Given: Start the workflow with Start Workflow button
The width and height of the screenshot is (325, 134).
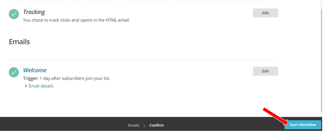Looking at the screenshot, I should point(303,125).
